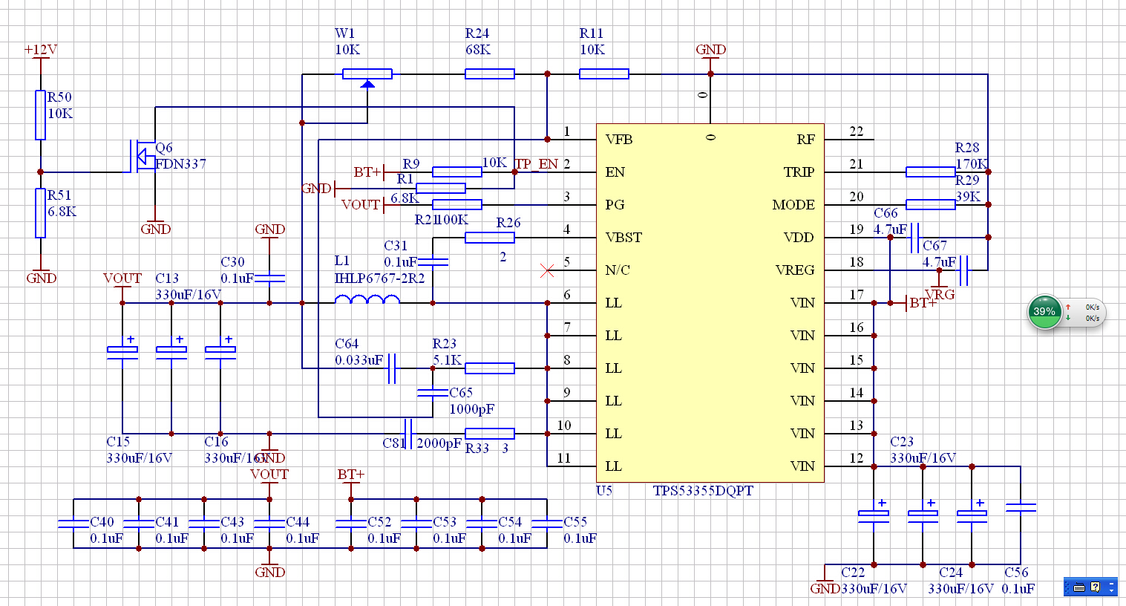Open the keyboard icon on language bar
The image size is (1126, 606).
click(x=1078, y=587)
